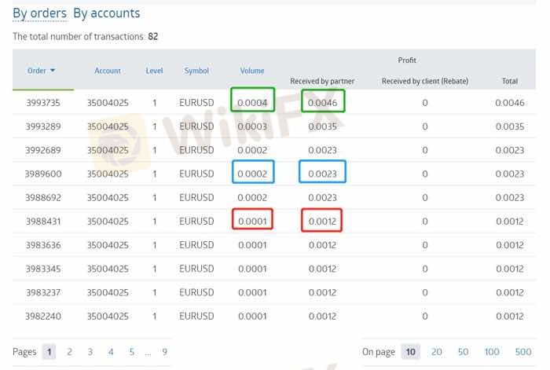Sort by the Order column arrow
Image resolution: width=550 pixels, height=370 pixels.
[53, 71]
